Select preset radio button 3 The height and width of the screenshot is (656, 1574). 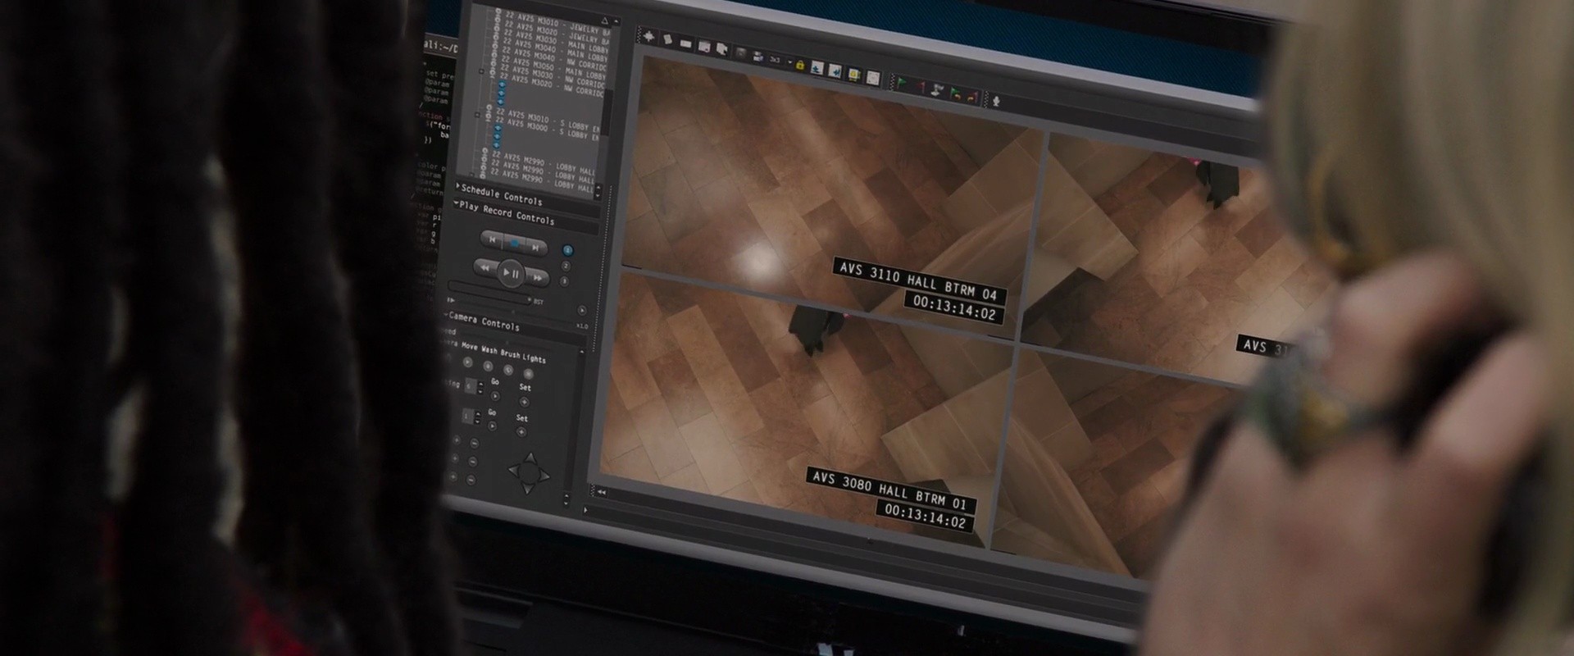point(564,281)
